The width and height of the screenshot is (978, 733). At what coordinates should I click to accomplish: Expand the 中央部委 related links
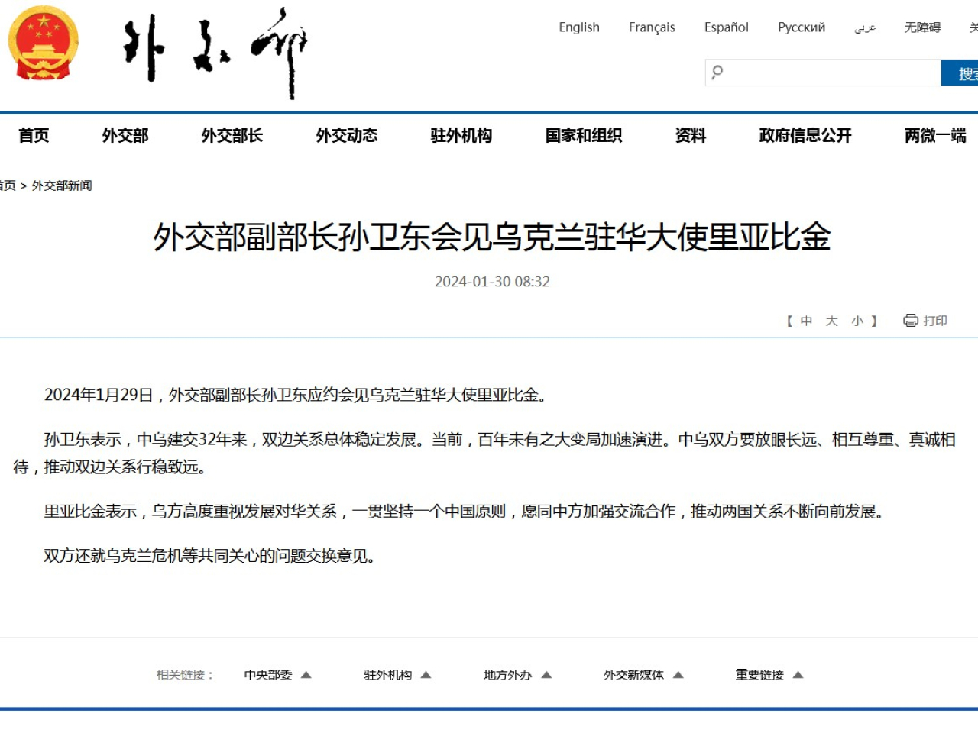coord(277,675)
